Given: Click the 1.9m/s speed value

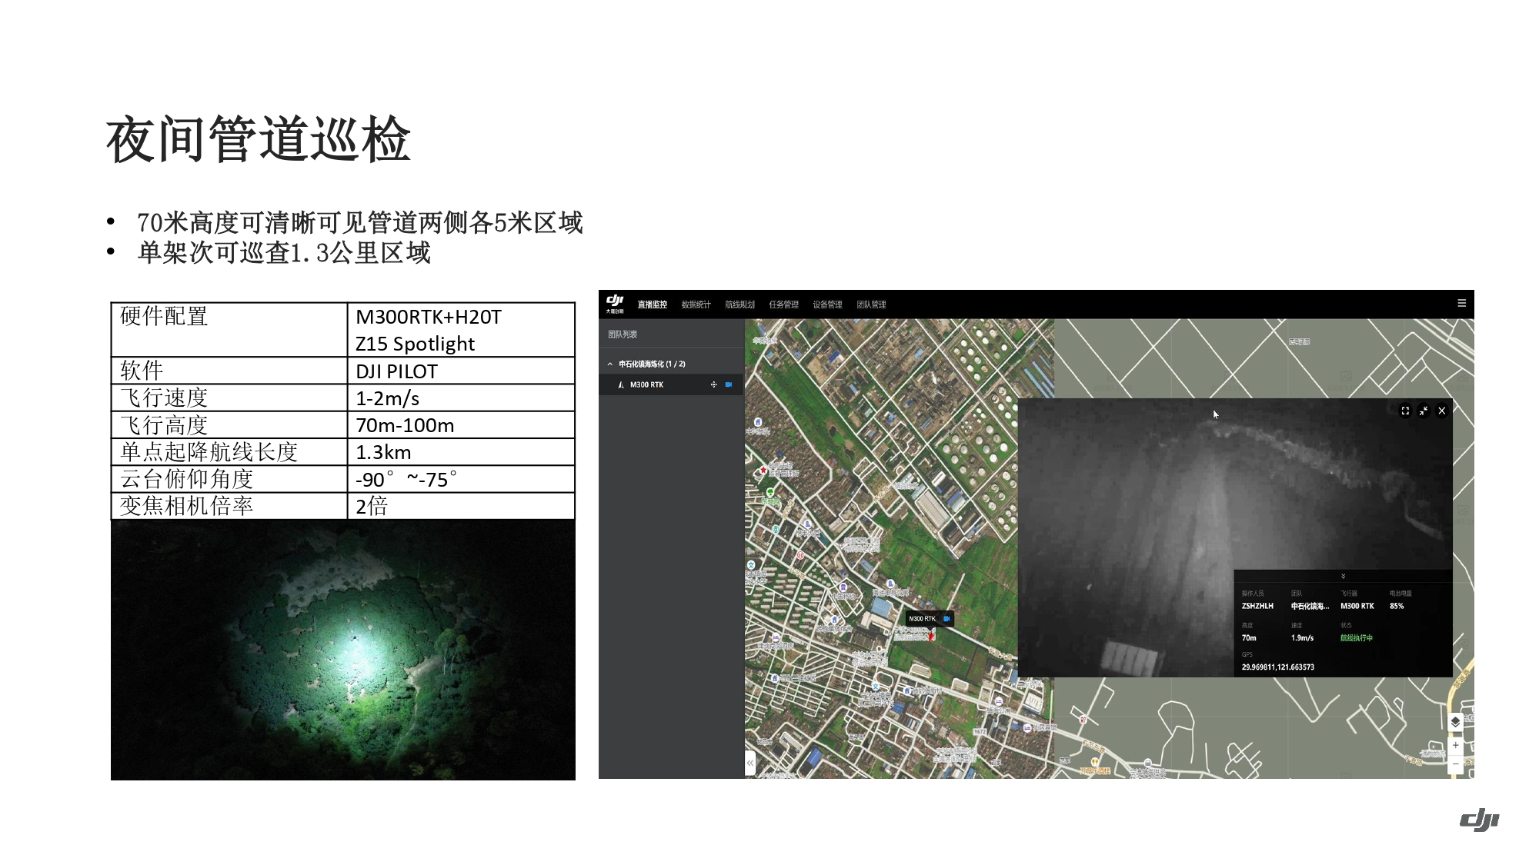Looking at the screenshot, I should 1302,638.
